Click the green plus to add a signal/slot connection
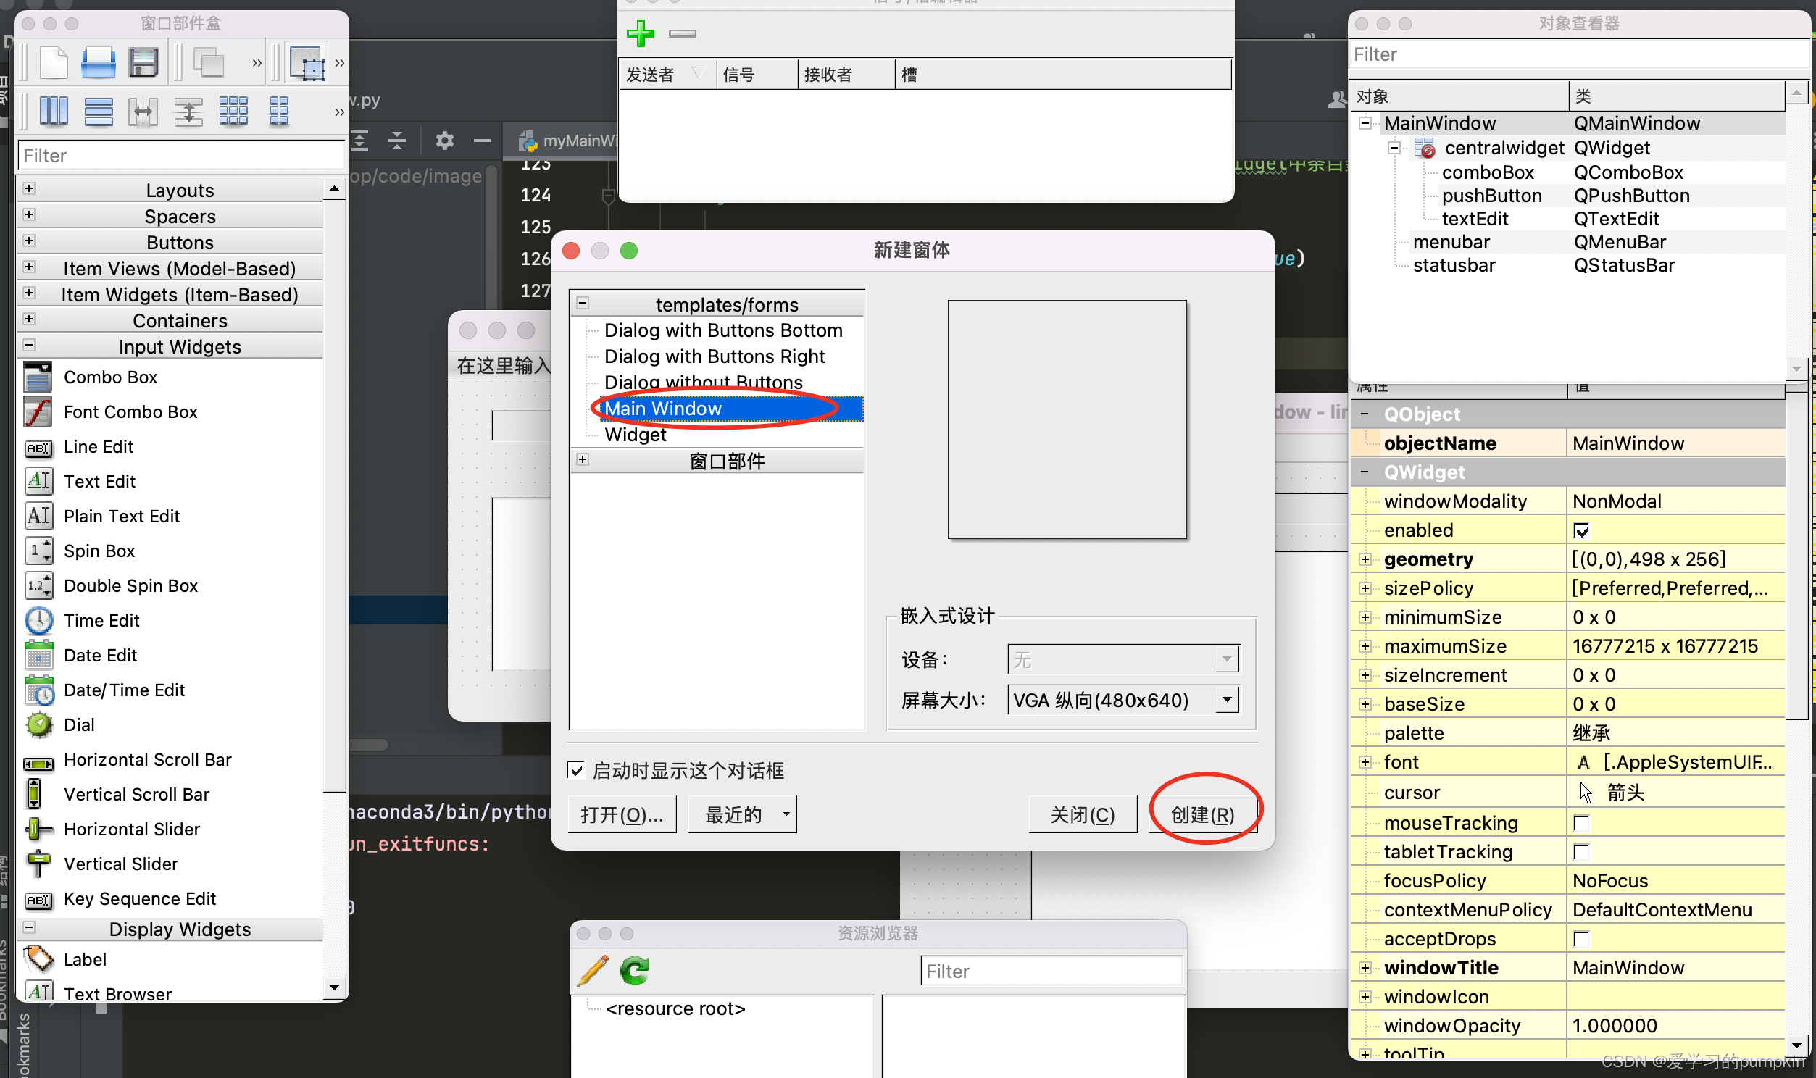 [x=641, y=33]
